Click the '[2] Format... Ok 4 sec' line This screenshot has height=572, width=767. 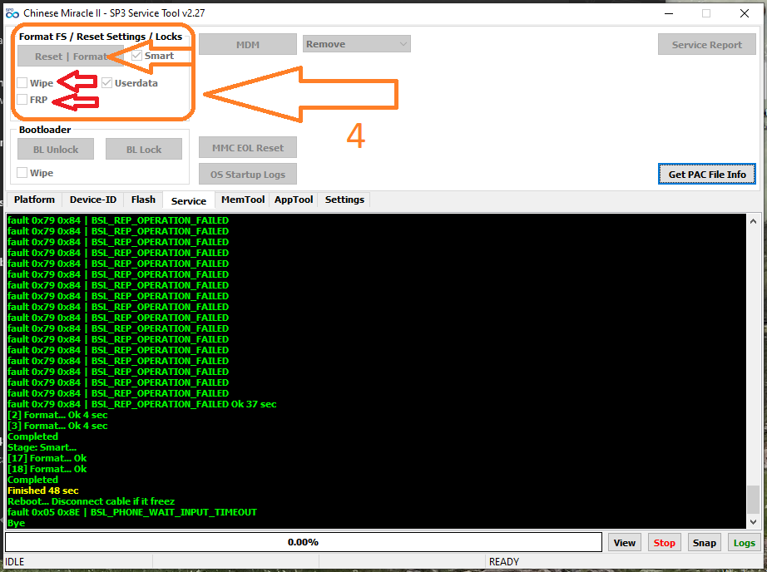tap(57, 415)
